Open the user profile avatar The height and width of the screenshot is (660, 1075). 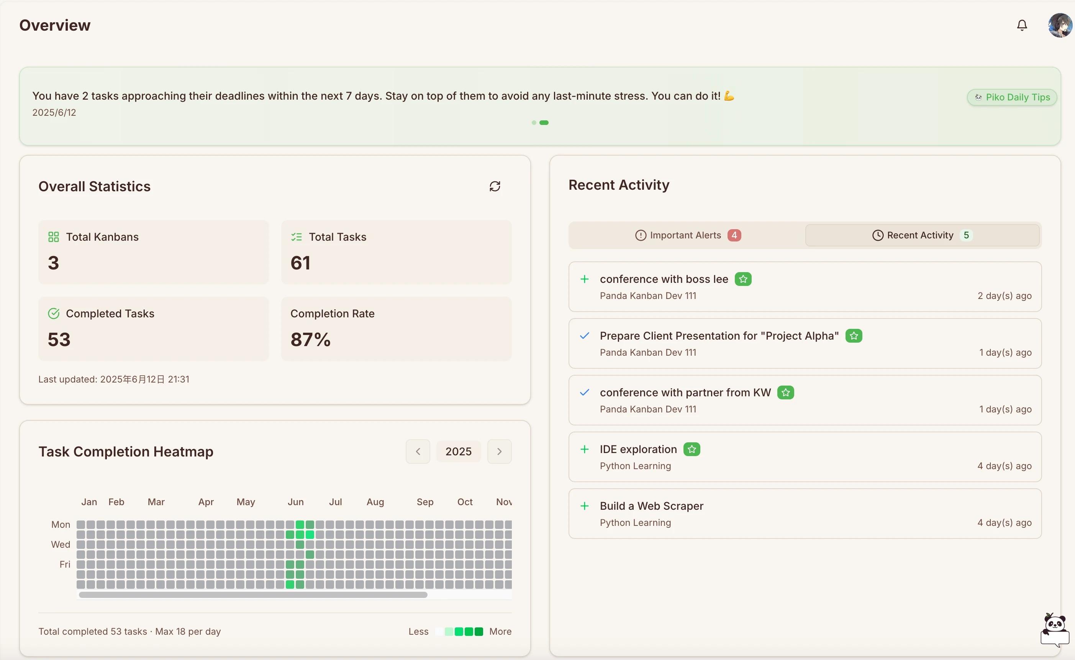[1060, 25]
